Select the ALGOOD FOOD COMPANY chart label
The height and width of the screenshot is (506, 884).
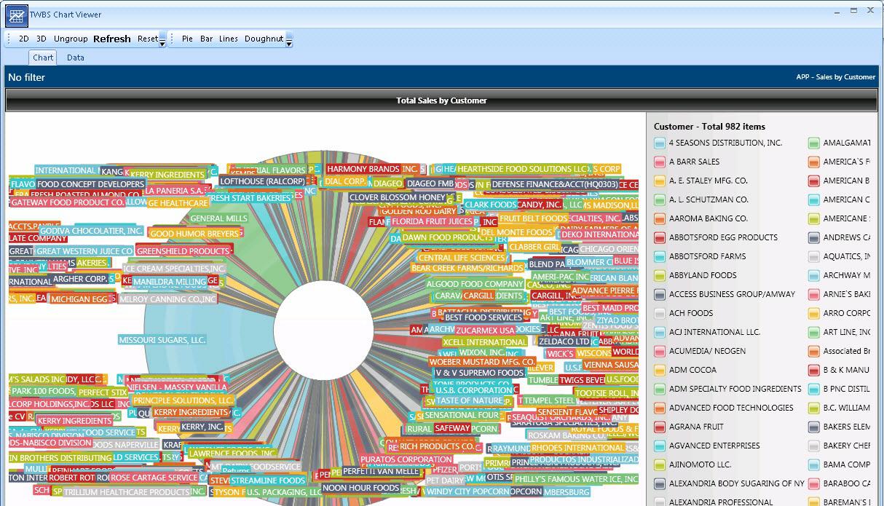point(475,284)
